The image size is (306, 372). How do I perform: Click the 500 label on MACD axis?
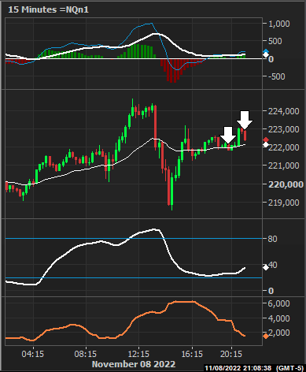pos(275,41)
